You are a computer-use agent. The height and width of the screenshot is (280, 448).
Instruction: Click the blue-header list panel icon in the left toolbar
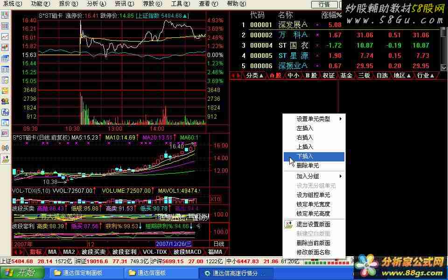click(x=5, y=70)
